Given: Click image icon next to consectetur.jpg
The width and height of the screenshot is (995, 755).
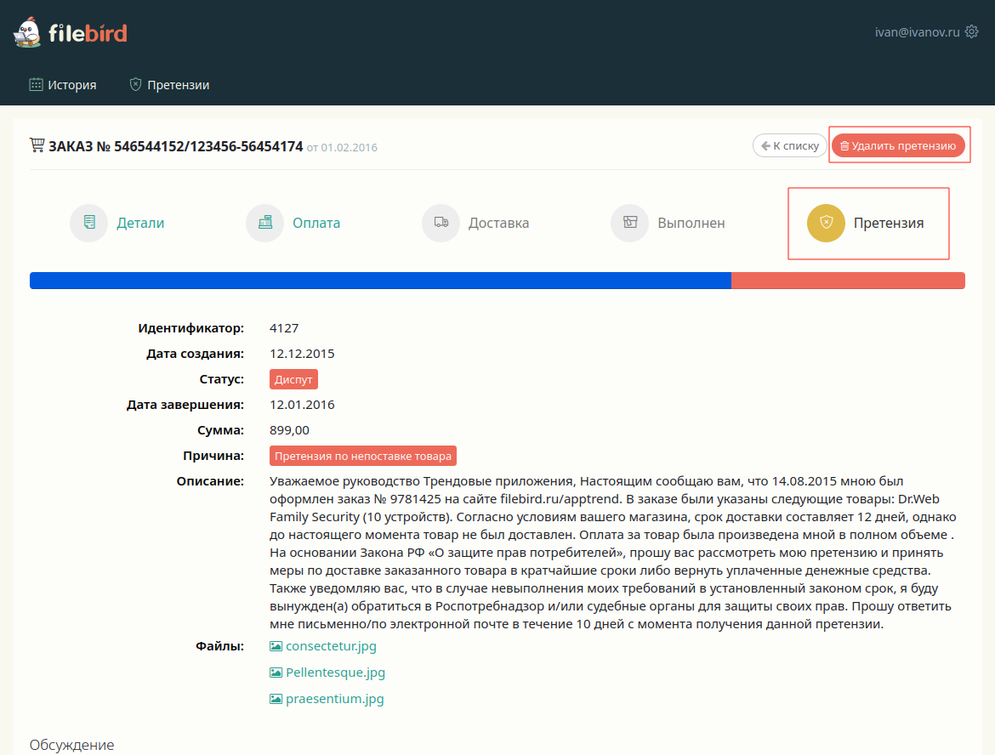Looking at the screenshot, I should click(276, 646).
